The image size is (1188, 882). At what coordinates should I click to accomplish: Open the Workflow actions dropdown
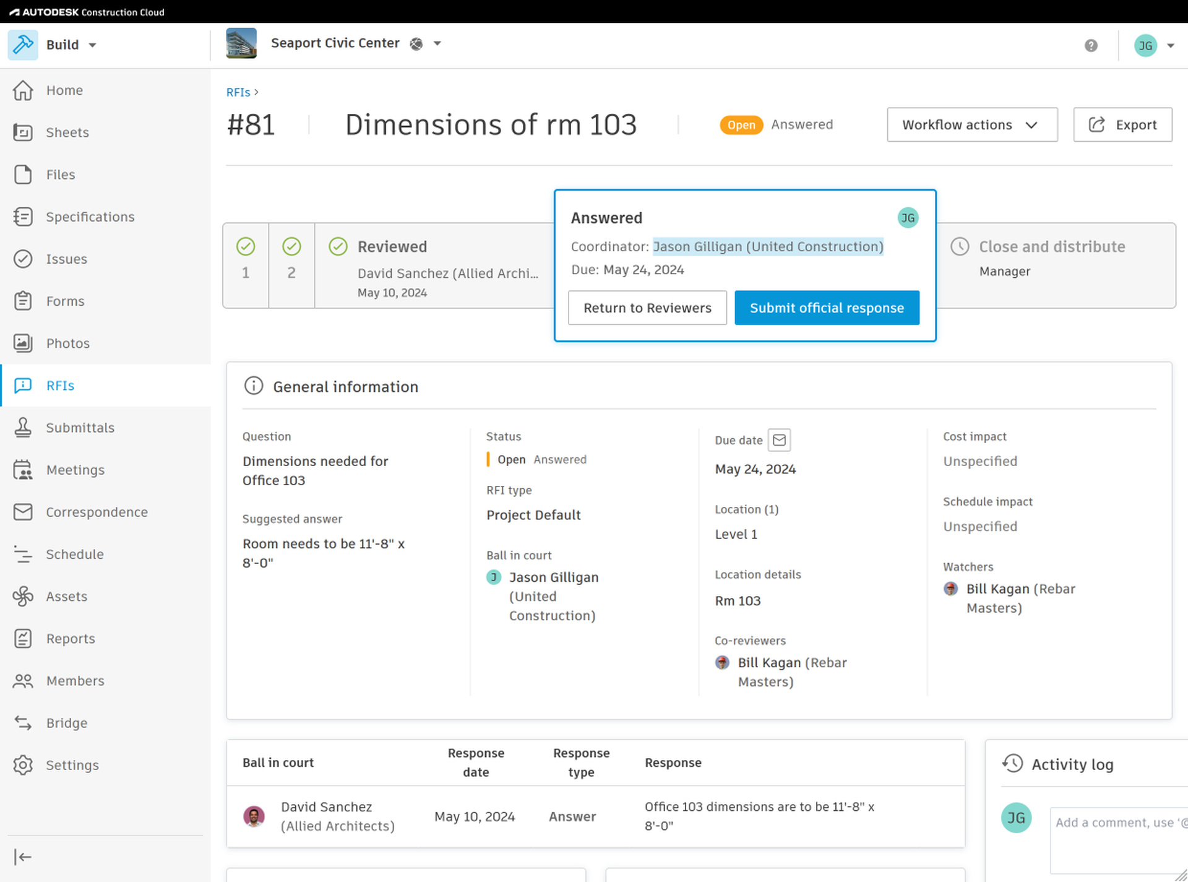click(971, 124)
